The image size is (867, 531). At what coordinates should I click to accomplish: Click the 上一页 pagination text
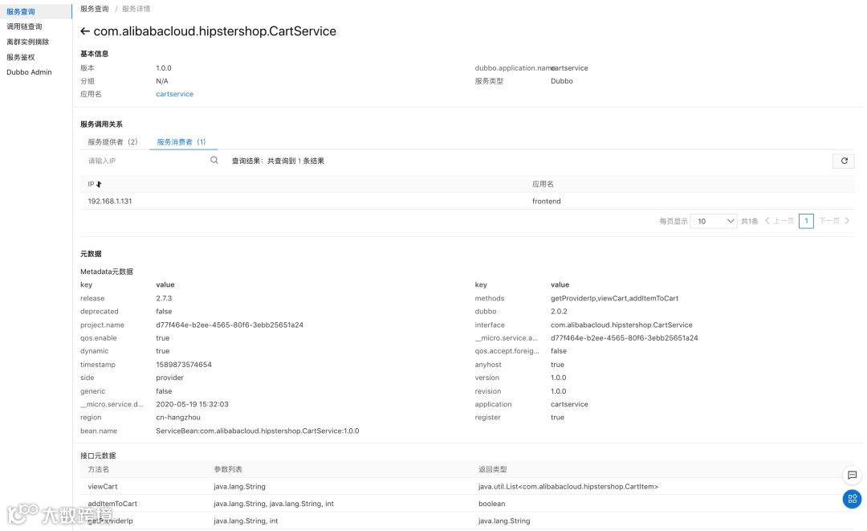pyautogui.click(x=784, y=221)
